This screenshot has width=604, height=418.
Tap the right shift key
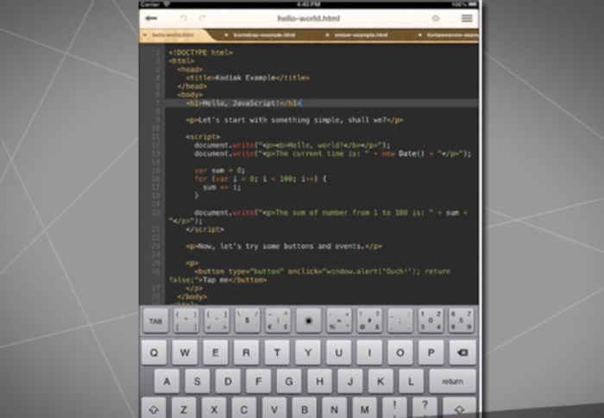point(459,408)
